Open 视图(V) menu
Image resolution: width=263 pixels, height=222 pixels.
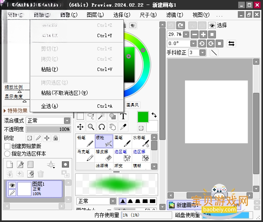click(x=201, y=15)
